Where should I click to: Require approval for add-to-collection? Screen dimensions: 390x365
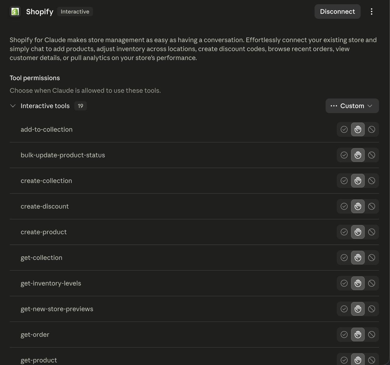[358, 129]
